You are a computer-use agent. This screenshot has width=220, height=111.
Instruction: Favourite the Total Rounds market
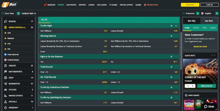click(x=171, y=67)
